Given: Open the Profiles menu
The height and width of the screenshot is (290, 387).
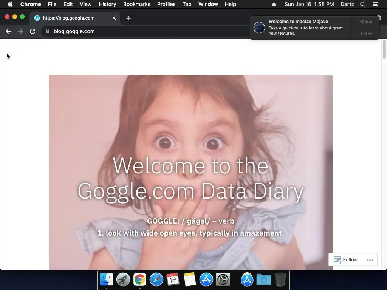Looking at the screenshot, I should point(166,4).
